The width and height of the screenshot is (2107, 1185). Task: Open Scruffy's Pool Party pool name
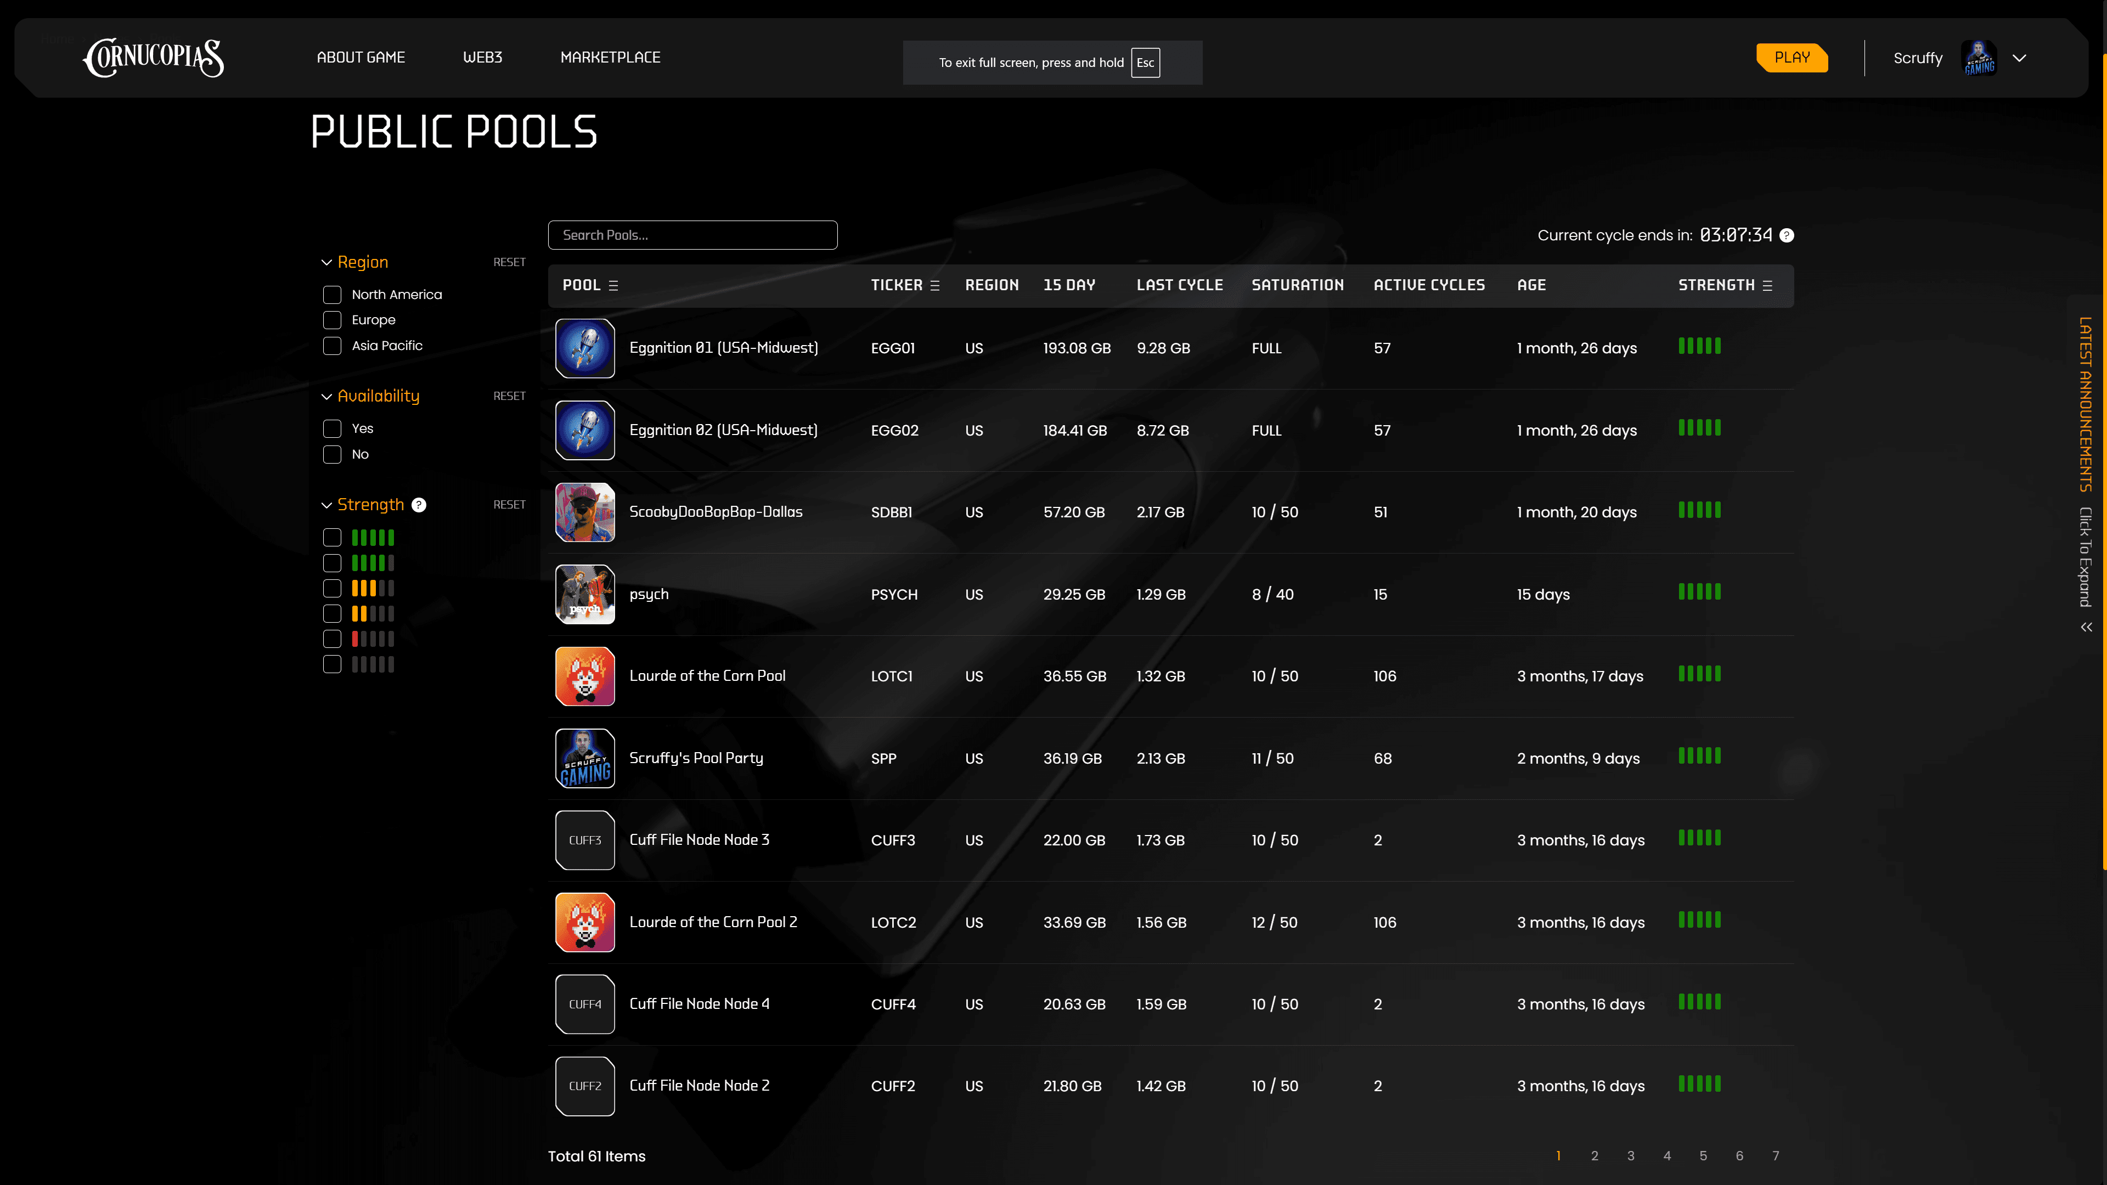(696, 758)
